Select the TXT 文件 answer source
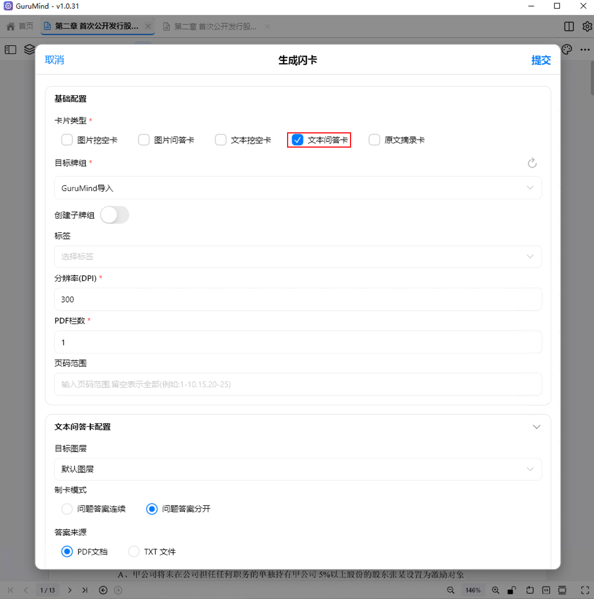This screenshot has height=599, width=594. click(134, 552)
